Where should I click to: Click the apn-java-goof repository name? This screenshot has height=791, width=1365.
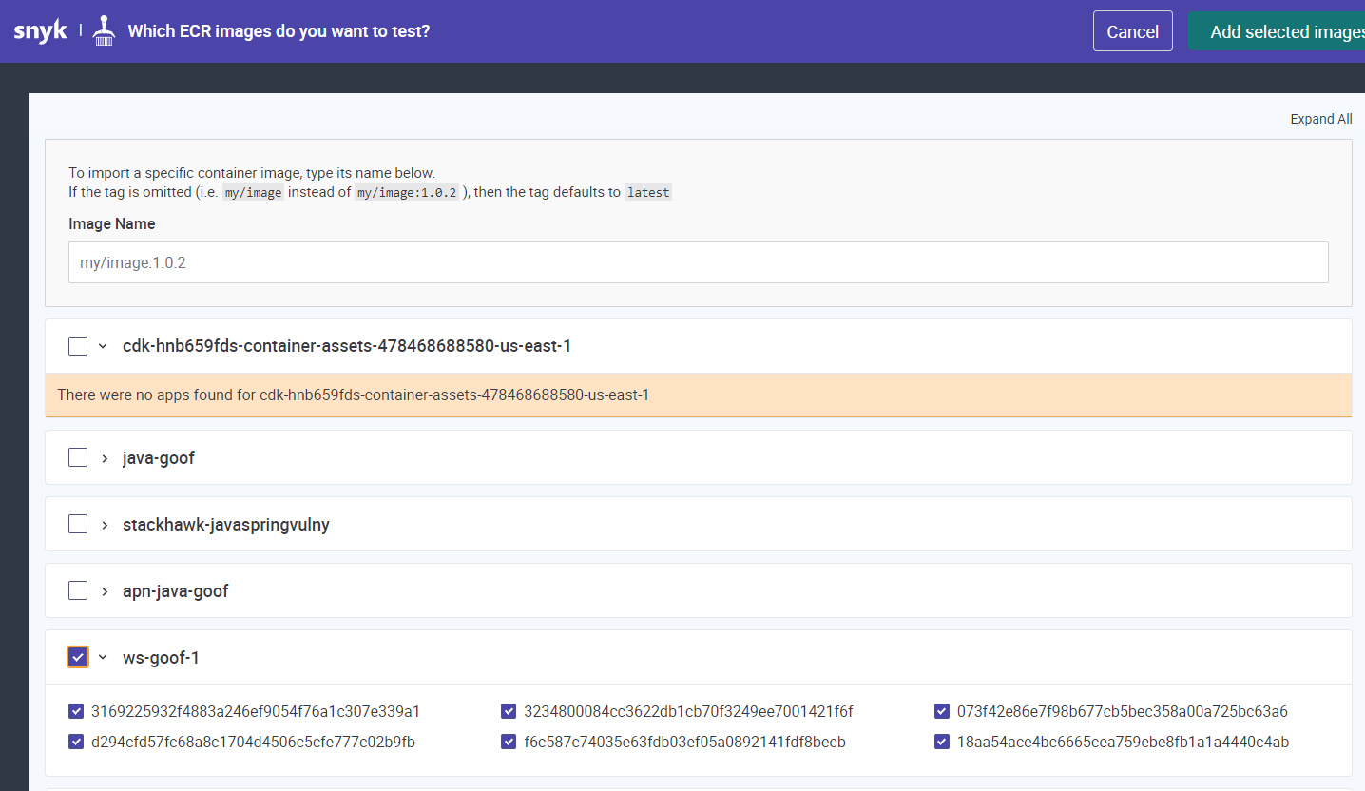click(176, 590)
